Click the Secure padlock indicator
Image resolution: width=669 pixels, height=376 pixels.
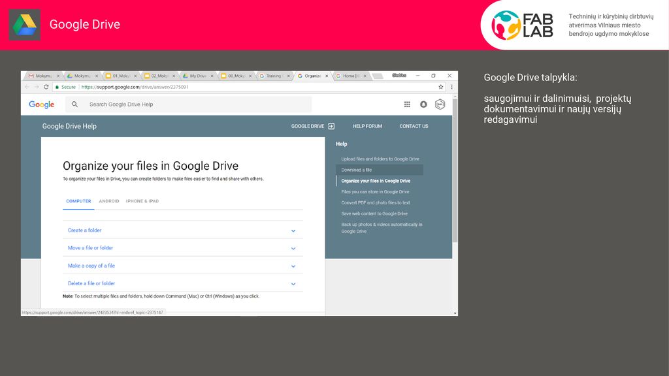tap(65, 87)
